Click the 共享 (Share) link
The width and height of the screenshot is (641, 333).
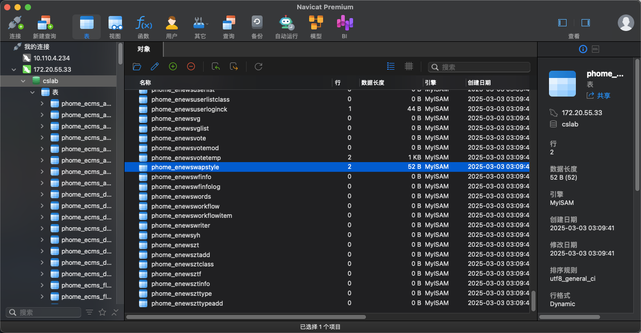(x=599, y=96)
